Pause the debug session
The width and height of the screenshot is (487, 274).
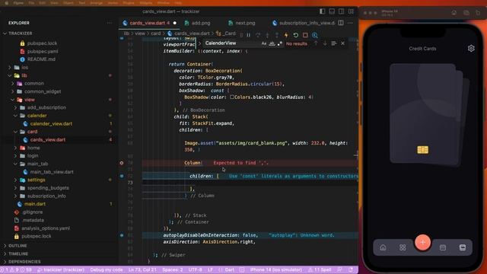pos(249,35)
